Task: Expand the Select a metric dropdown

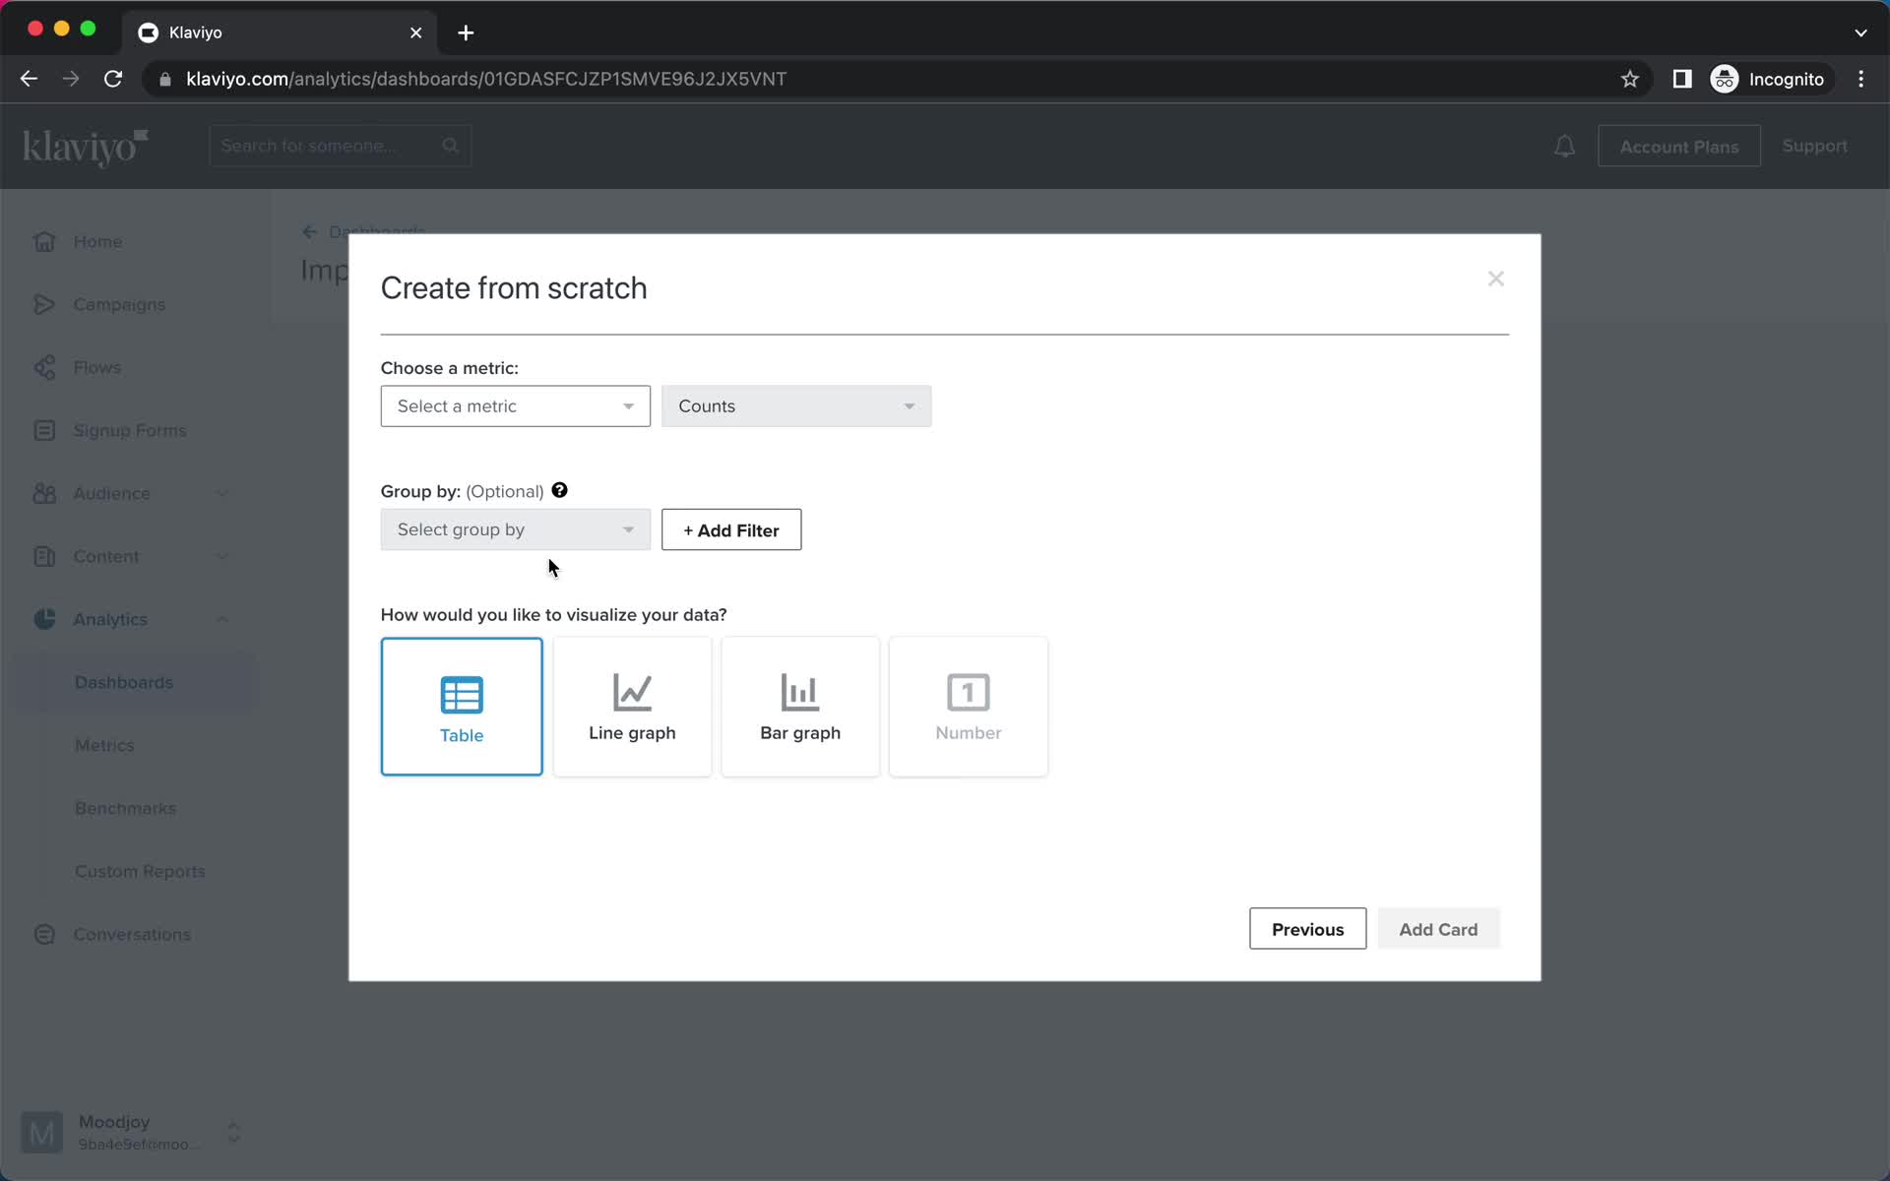Action: (515, 405)
